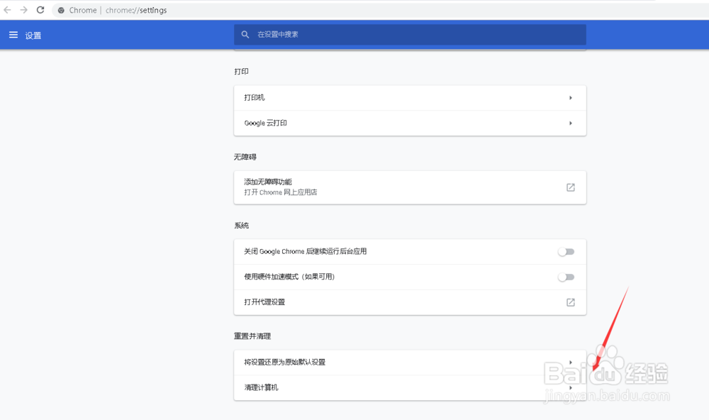
Task: Toggle 使用硬件加速模式 switch
Action: pyautogui.click(x=566, y=277)
